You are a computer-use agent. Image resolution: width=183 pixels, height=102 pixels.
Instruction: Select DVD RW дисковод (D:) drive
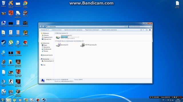coord(88,45)
